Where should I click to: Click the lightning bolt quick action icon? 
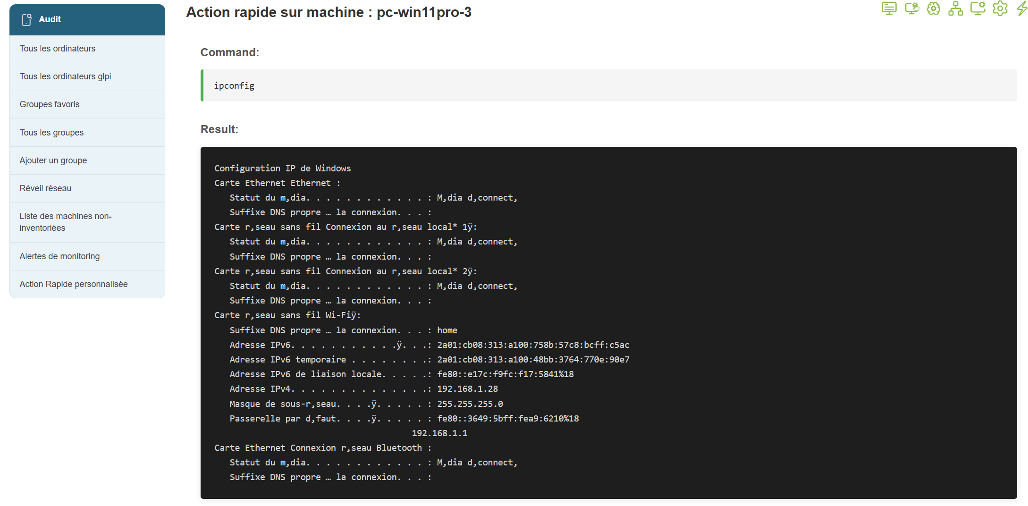coord(1022,8)
